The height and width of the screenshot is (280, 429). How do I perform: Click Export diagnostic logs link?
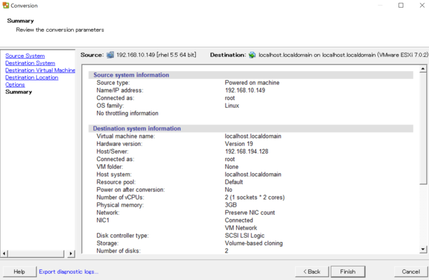(x=69, y=271)
